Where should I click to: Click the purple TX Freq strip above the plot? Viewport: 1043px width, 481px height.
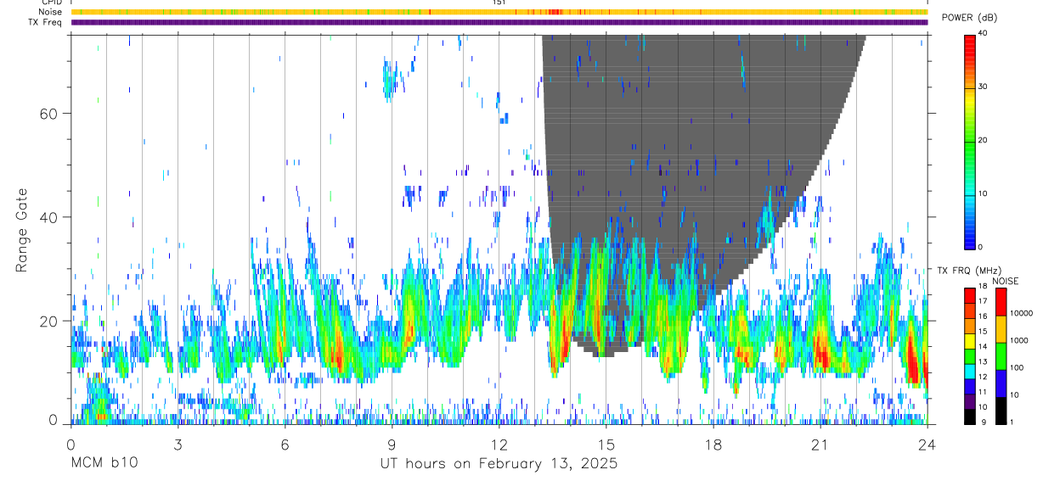point(499,22)
